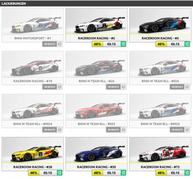This screenshot has height=179, width=193.
Task: Click owned checkmark icon for RaceRoom Racing #19
Action: coord(59,87)
